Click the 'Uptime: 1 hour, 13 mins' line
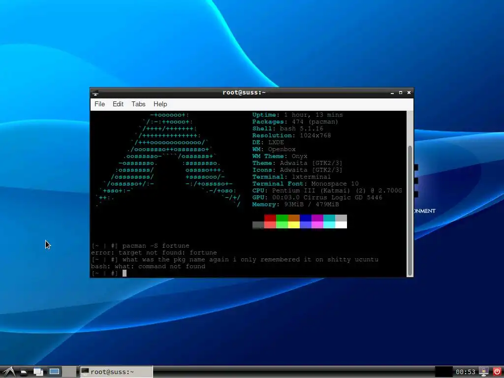 [x=298, y=115]
